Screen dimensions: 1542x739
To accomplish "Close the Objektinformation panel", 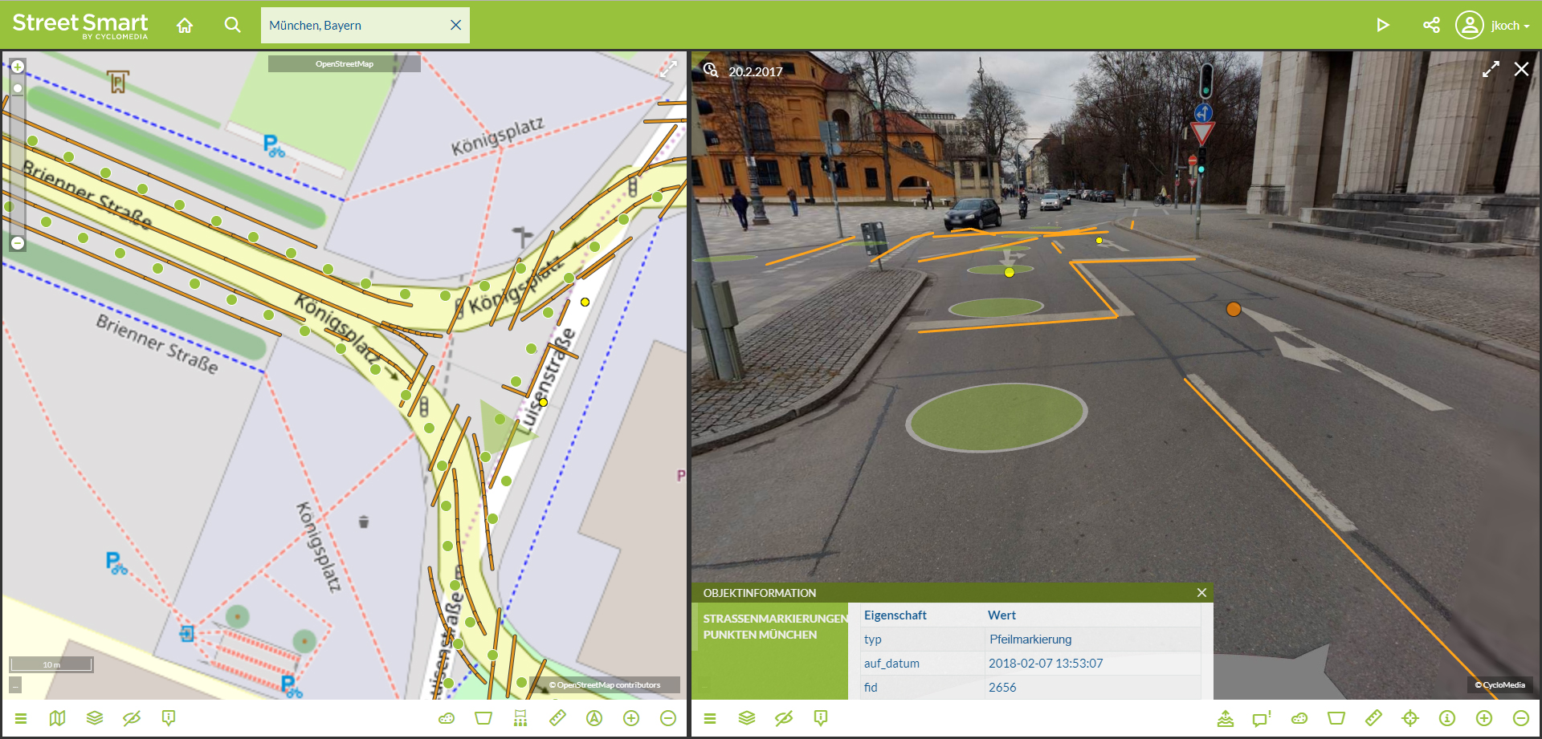I will (x=1201, y=592).
